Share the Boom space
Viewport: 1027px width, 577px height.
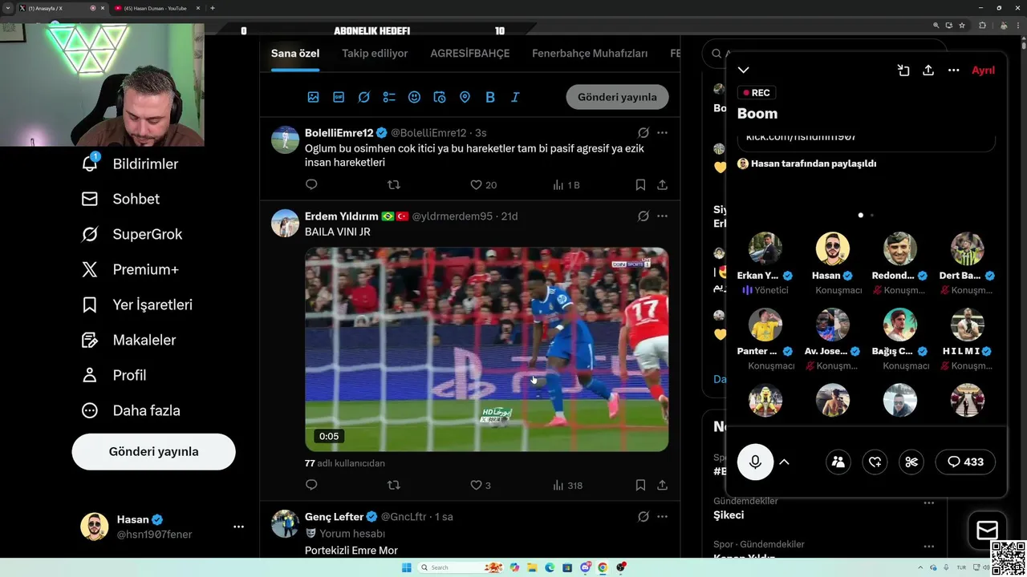tap(928, 71)
